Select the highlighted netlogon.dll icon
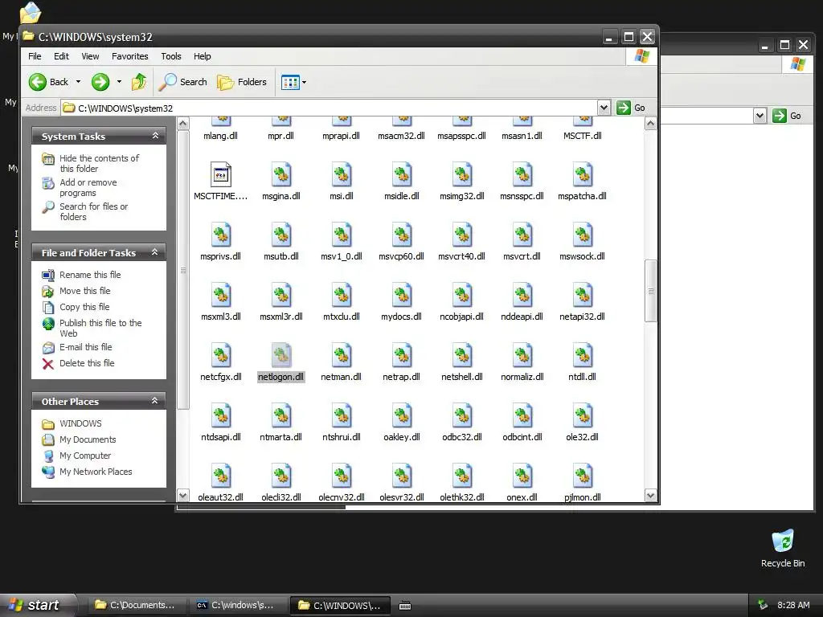823x617 pixels. 280,356
